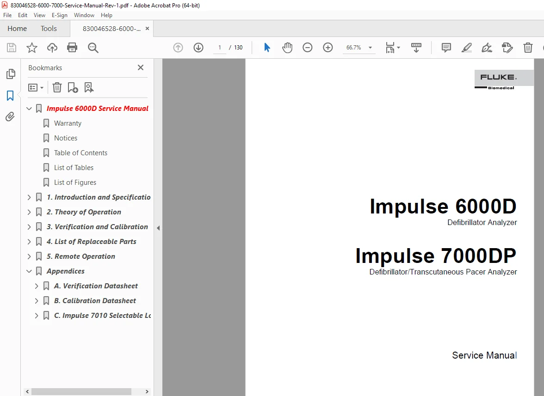Print the document using printer icon
The height and width of the screenshot is (396, 544).
point(72,48)
